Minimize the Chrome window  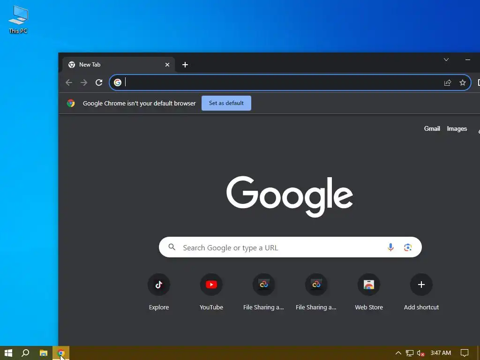click(x=467, y=60)
